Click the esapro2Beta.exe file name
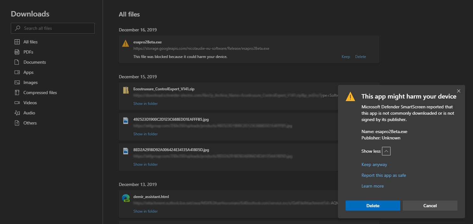 click(x=148, y=42)
